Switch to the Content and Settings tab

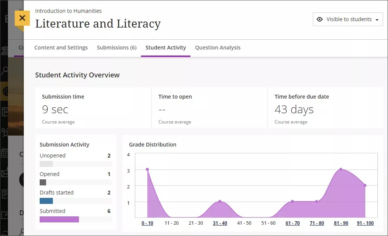61,48
